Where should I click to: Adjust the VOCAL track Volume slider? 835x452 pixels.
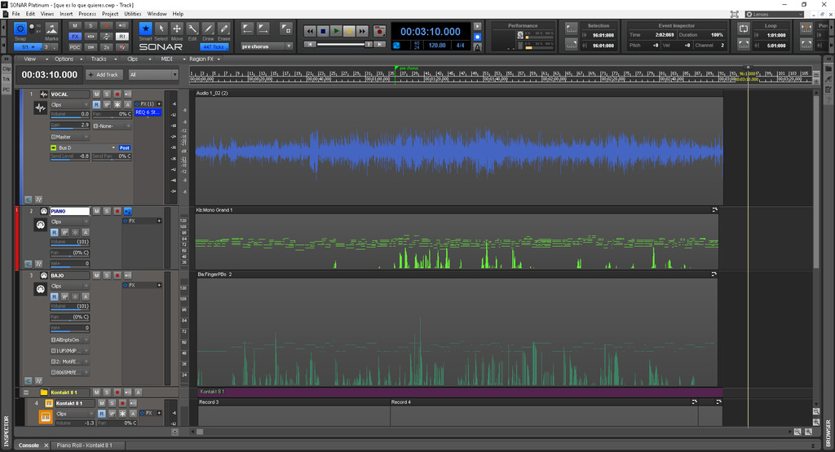click(x=70, y=115)
